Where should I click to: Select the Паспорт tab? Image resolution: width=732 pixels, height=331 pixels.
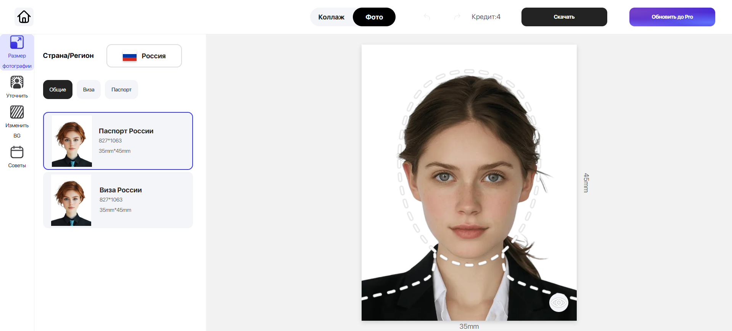coord(121,90)
